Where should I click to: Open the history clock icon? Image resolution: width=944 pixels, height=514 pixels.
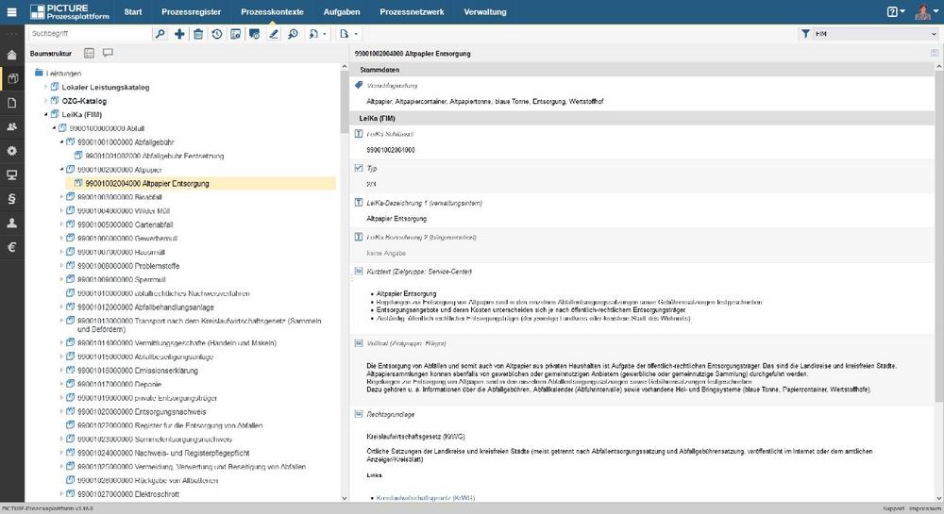point(216,34)
